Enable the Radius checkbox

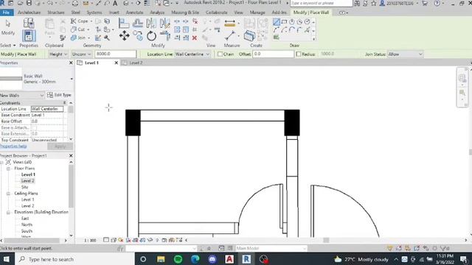(298, 54)
